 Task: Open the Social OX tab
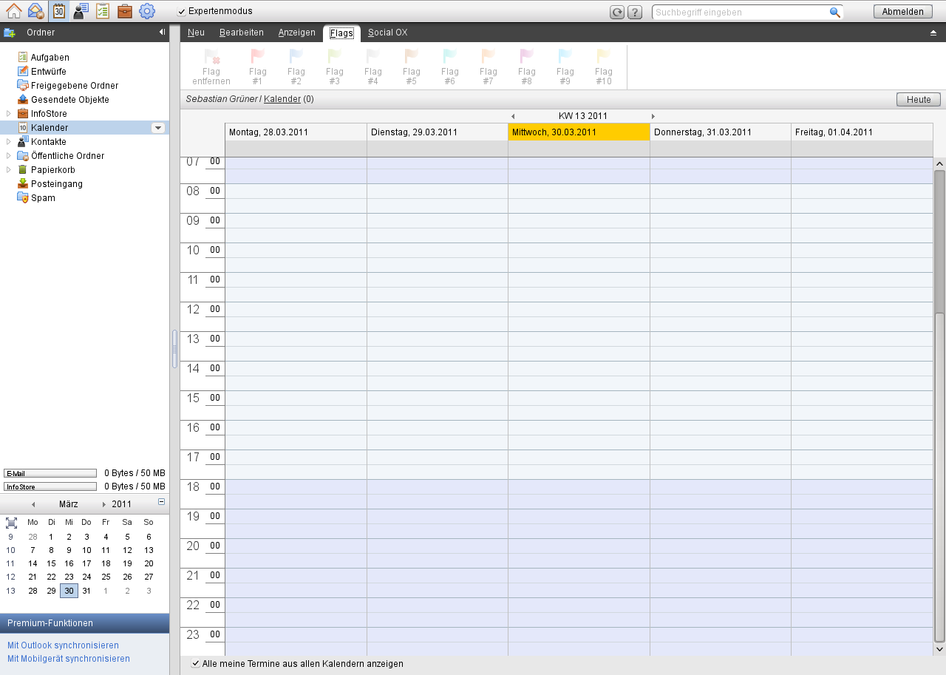pos(387,33)
